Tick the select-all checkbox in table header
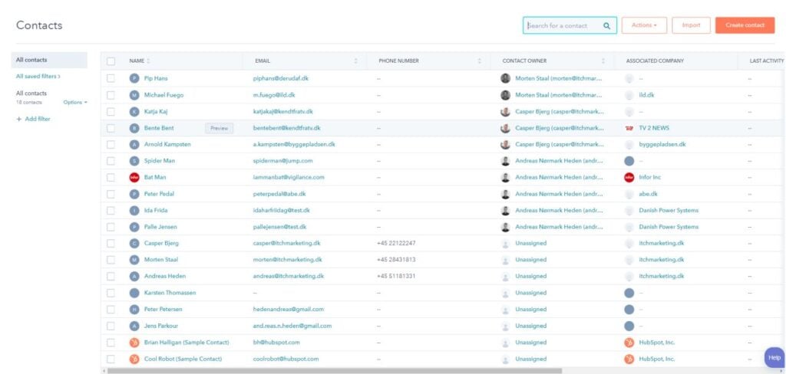 [111, 61]
